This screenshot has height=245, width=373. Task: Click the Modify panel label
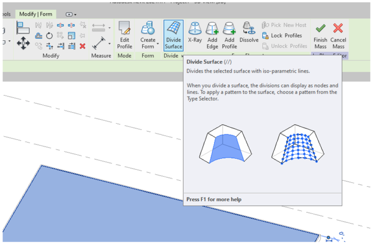(51, 56)
